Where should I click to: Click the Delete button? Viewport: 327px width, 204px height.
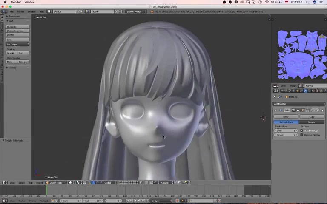(17, 35)
